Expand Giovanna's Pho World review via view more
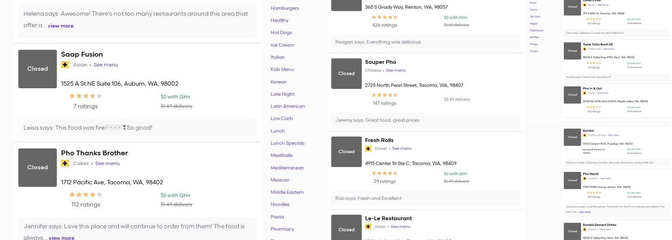Viewport: 672px width, 240px height. [x=584, y=212]
